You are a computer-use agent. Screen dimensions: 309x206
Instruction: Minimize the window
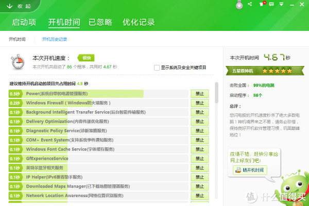(x=292, y=5)
